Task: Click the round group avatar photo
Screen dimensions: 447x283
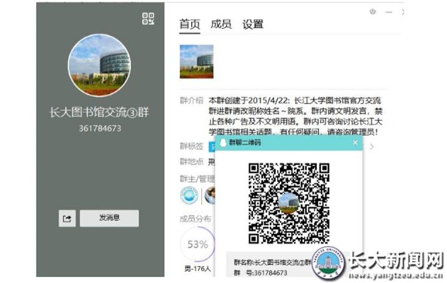Action: click(99, 66)
